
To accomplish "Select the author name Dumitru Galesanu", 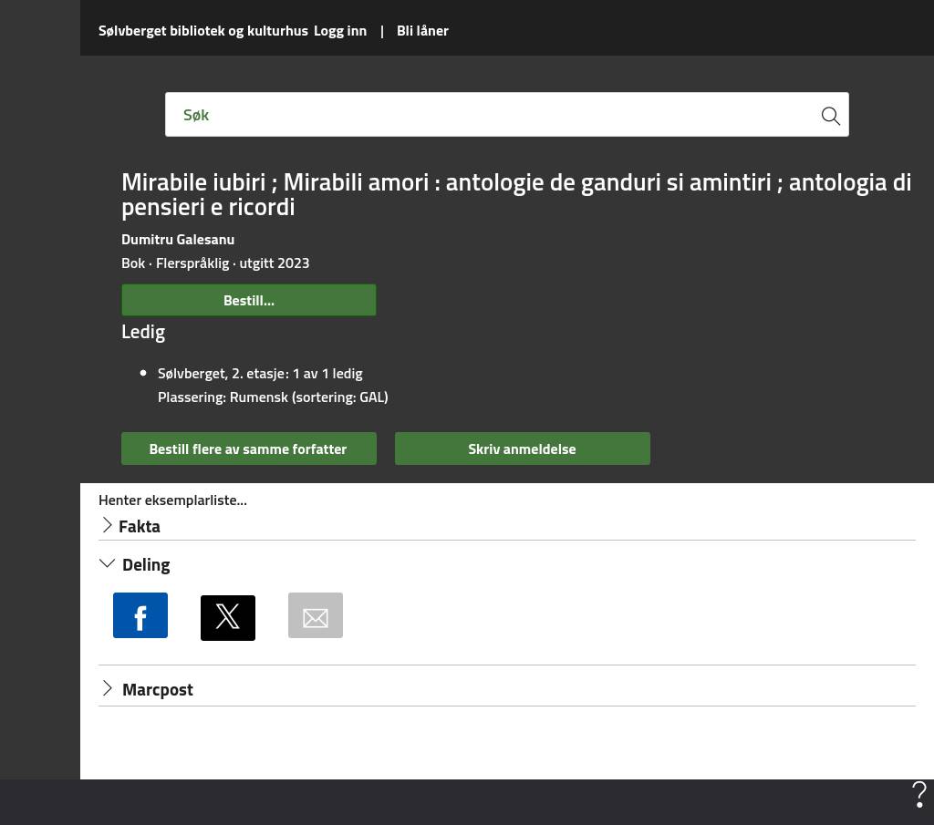I will pos(178,239).
